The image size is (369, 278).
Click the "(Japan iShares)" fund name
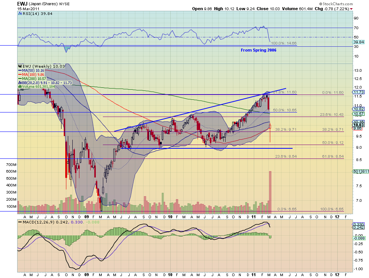(43, 4)
